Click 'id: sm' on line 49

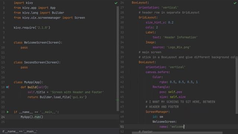pos(158,117)
